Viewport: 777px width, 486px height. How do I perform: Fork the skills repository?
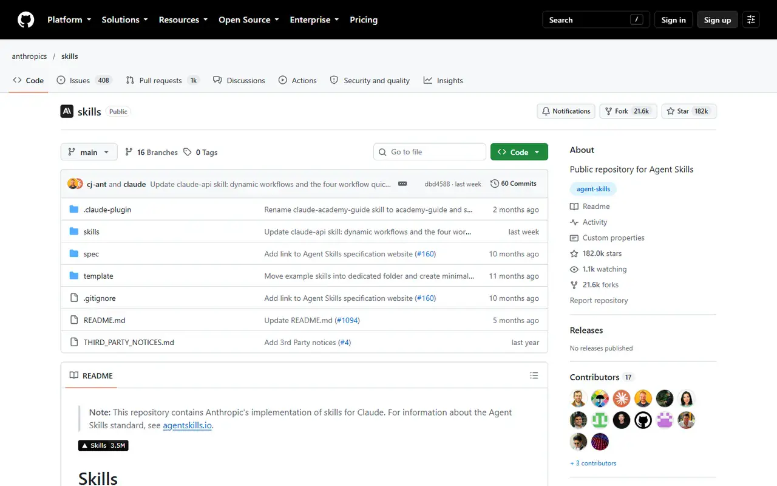628,111
